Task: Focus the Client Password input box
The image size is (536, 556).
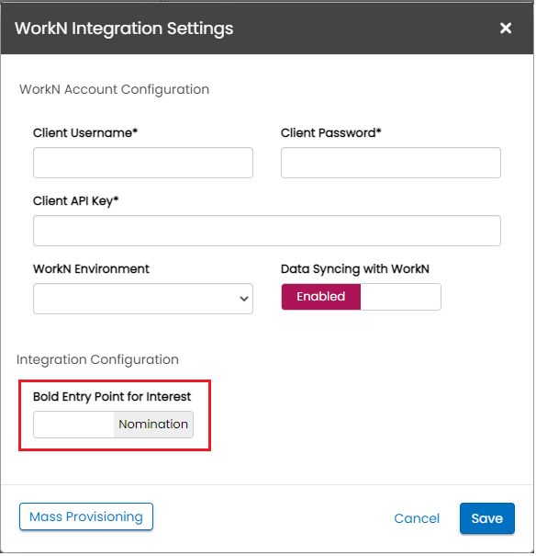Action: (391, 163)
